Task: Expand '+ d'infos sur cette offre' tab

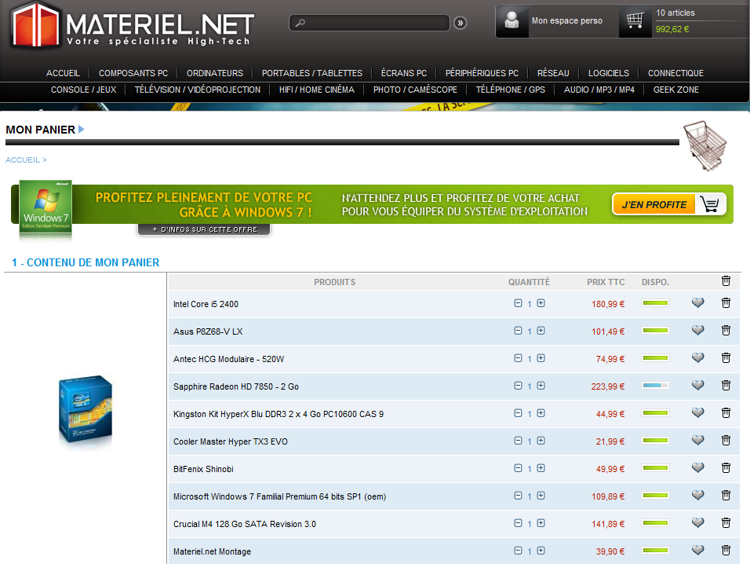Action: (x=204, y=229)
